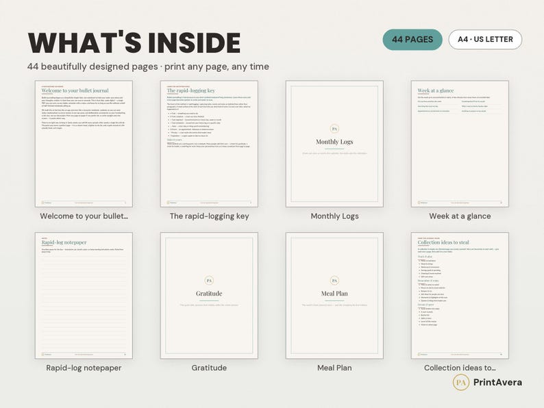Open the Welcome to your bullet journal page thumbnail

(84, 144)
